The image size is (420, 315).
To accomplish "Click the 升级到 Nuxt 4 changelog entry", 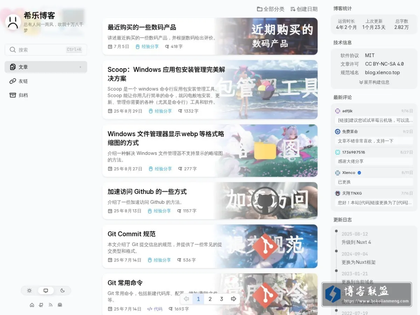I will click(x=356, y=242).
